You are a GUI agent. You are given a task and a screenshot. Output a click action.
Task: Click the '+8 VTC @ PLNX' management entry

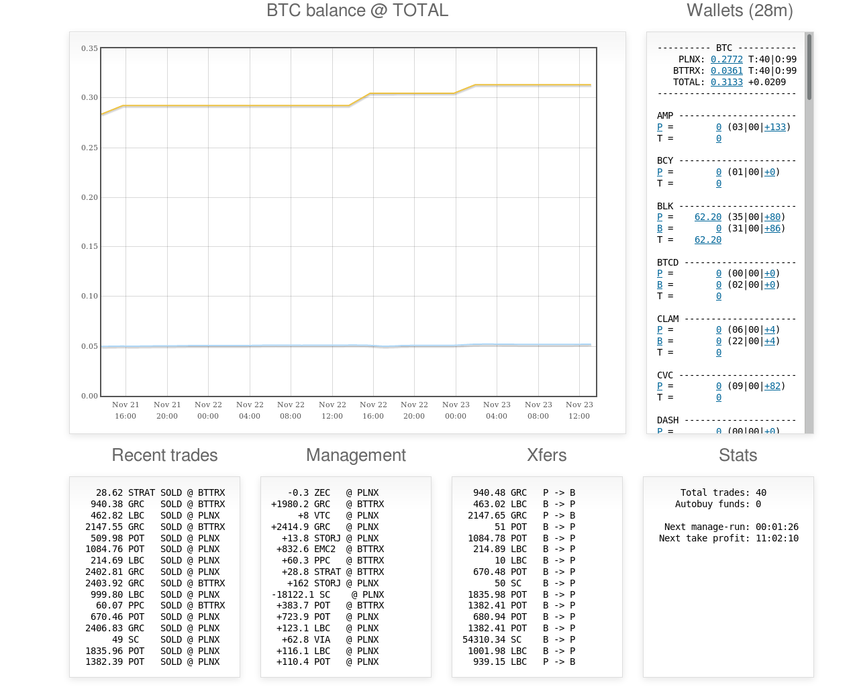(338, 515)
